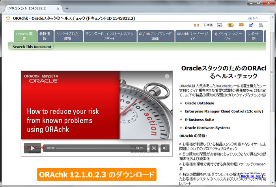
Task: Click the vertical page scrollbar
Action: tap(272, 72)
